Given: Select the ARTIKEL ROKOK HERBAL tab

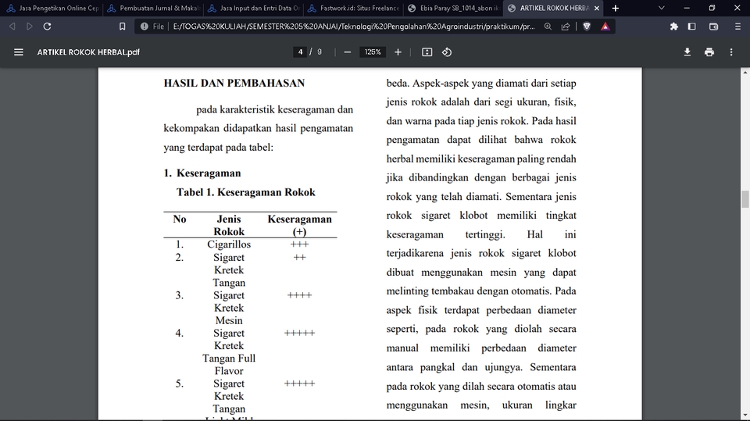Looking at the screenshot, I should [554, 8].
